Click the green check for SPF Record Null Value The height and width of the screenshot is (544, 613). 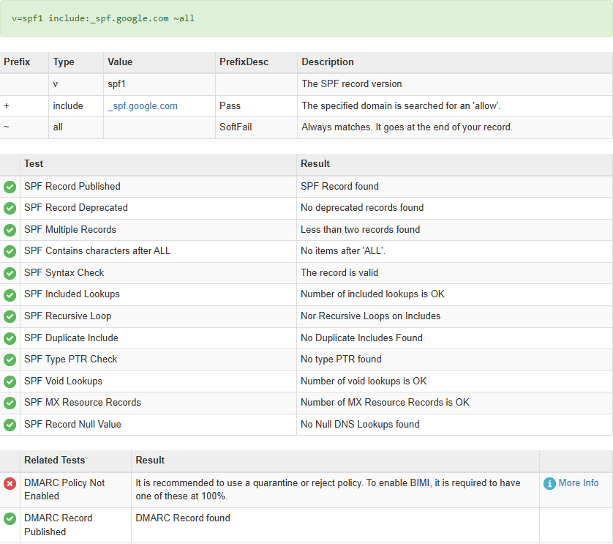10,425
